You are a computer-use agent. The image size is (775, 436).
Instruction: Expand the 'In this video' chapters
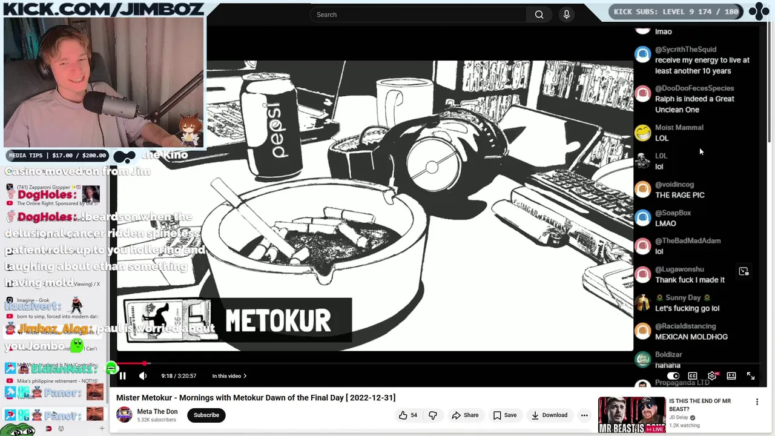229,376
